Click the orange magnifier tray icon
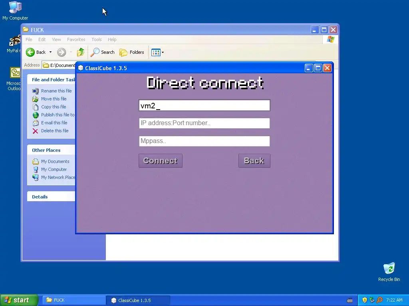Viewport: 409px width, 306px height. [379, 300]
